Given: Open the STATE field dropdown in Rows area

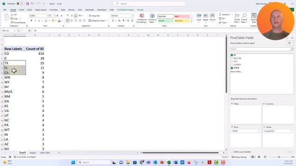Looking at the screenshot, I should point(259,131).
